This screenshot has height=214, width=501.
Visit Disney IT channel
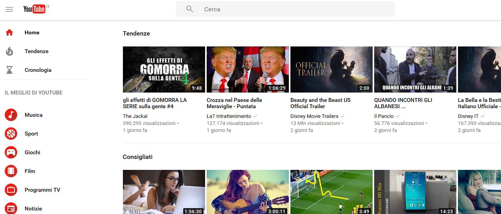[468, 116]
